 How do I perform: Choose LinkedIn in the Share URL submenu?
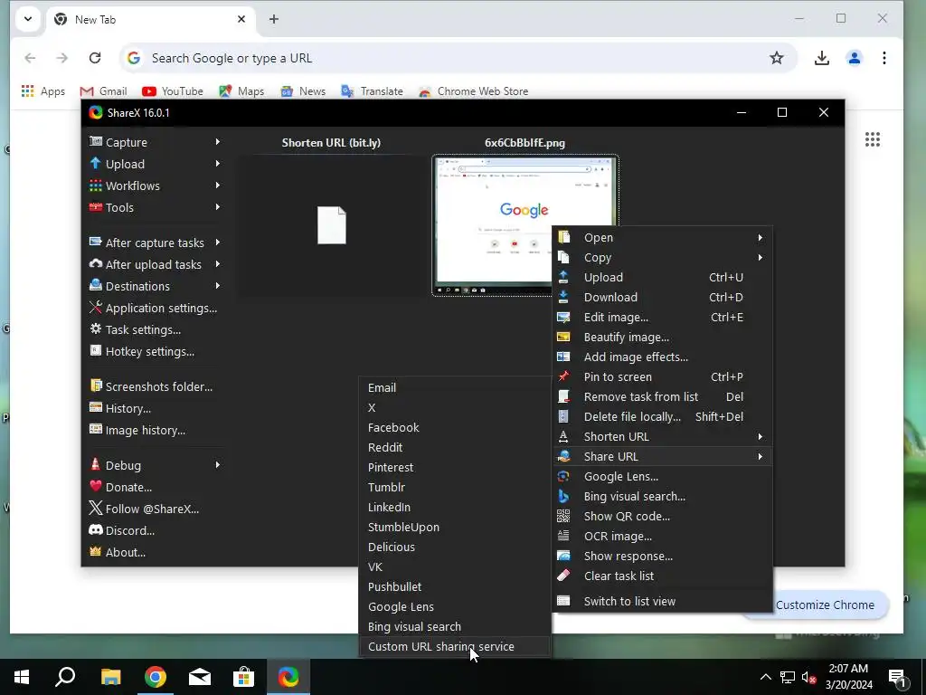(x=455, y=507)
